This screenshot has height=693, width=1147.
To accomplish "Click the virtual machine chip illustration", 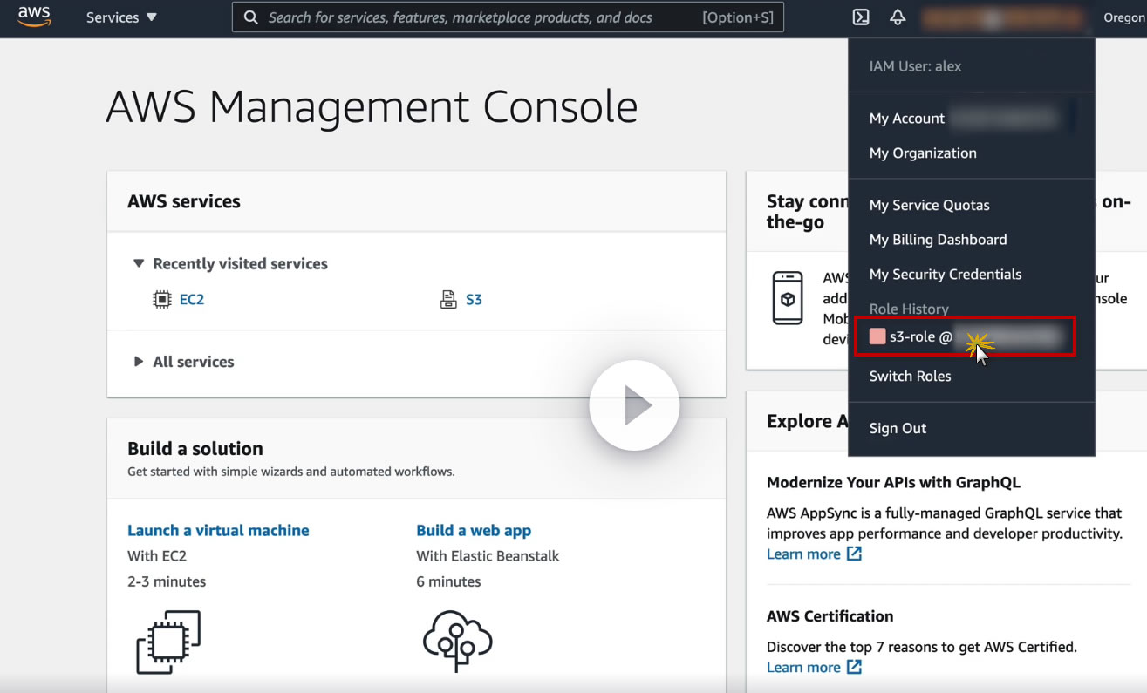I will click(x=168, y=642).
